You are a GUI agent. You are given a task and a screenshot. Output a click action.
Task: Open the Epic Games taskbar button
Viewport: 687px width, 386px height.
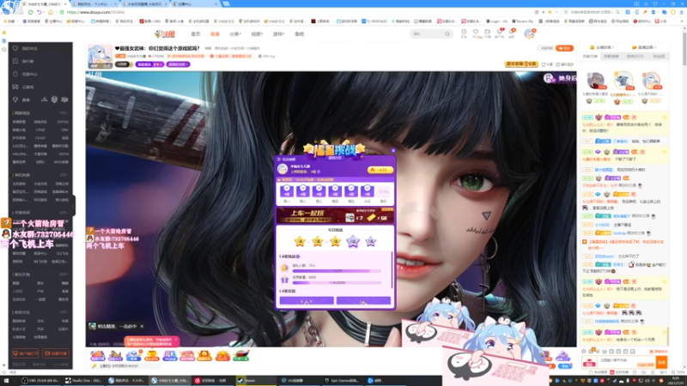click(342, 380)
